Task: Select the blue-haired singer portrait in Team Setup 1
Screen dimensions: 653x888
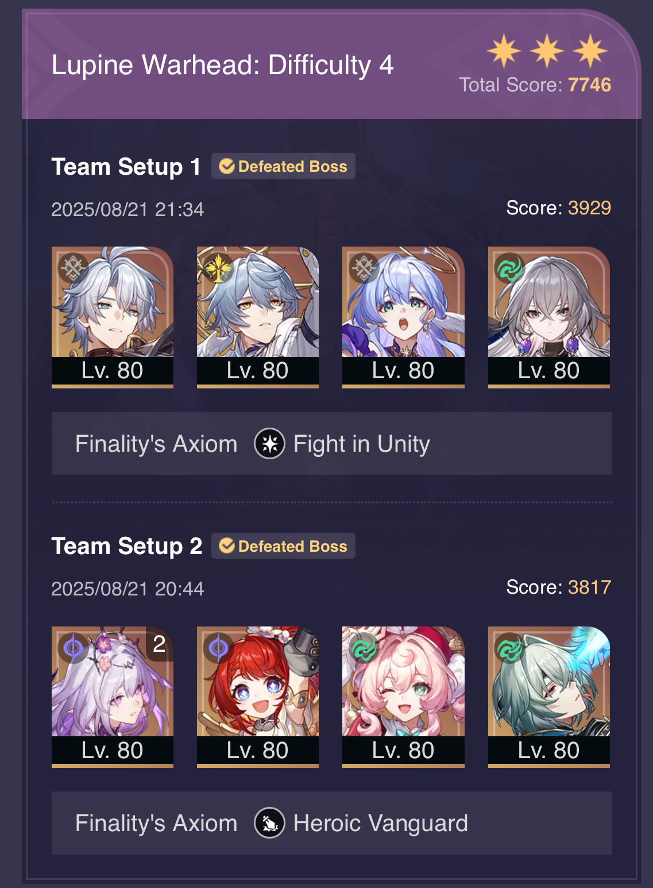Action: [403, 317]
